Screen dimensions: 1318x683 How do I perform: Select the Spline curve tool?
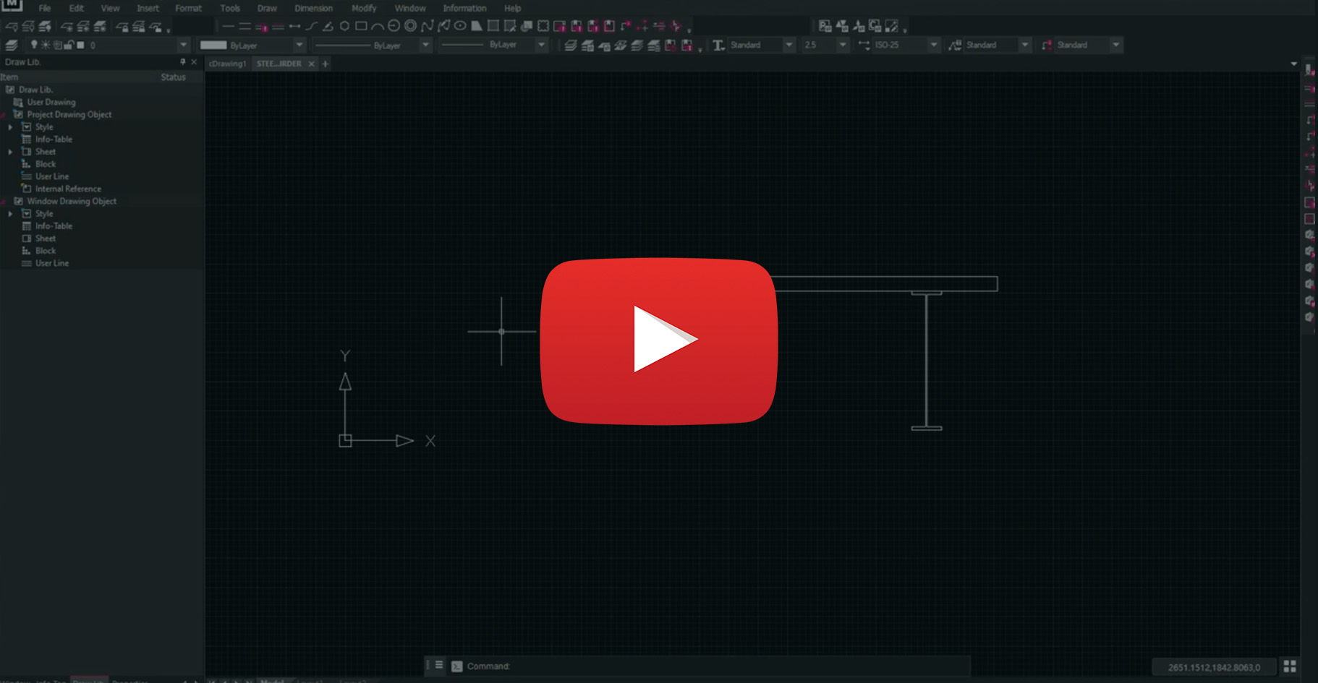click(427, 26)
